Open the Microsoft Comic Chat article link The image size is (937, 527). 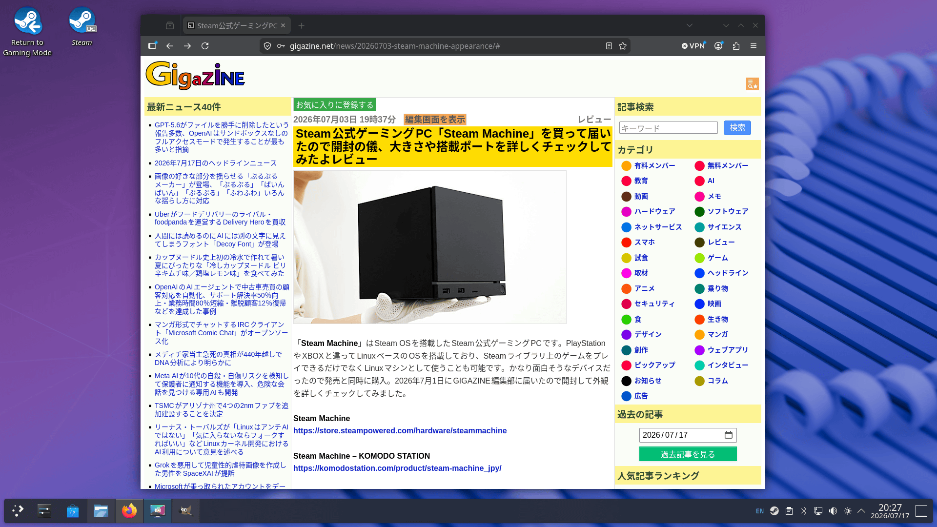(221, 333)
